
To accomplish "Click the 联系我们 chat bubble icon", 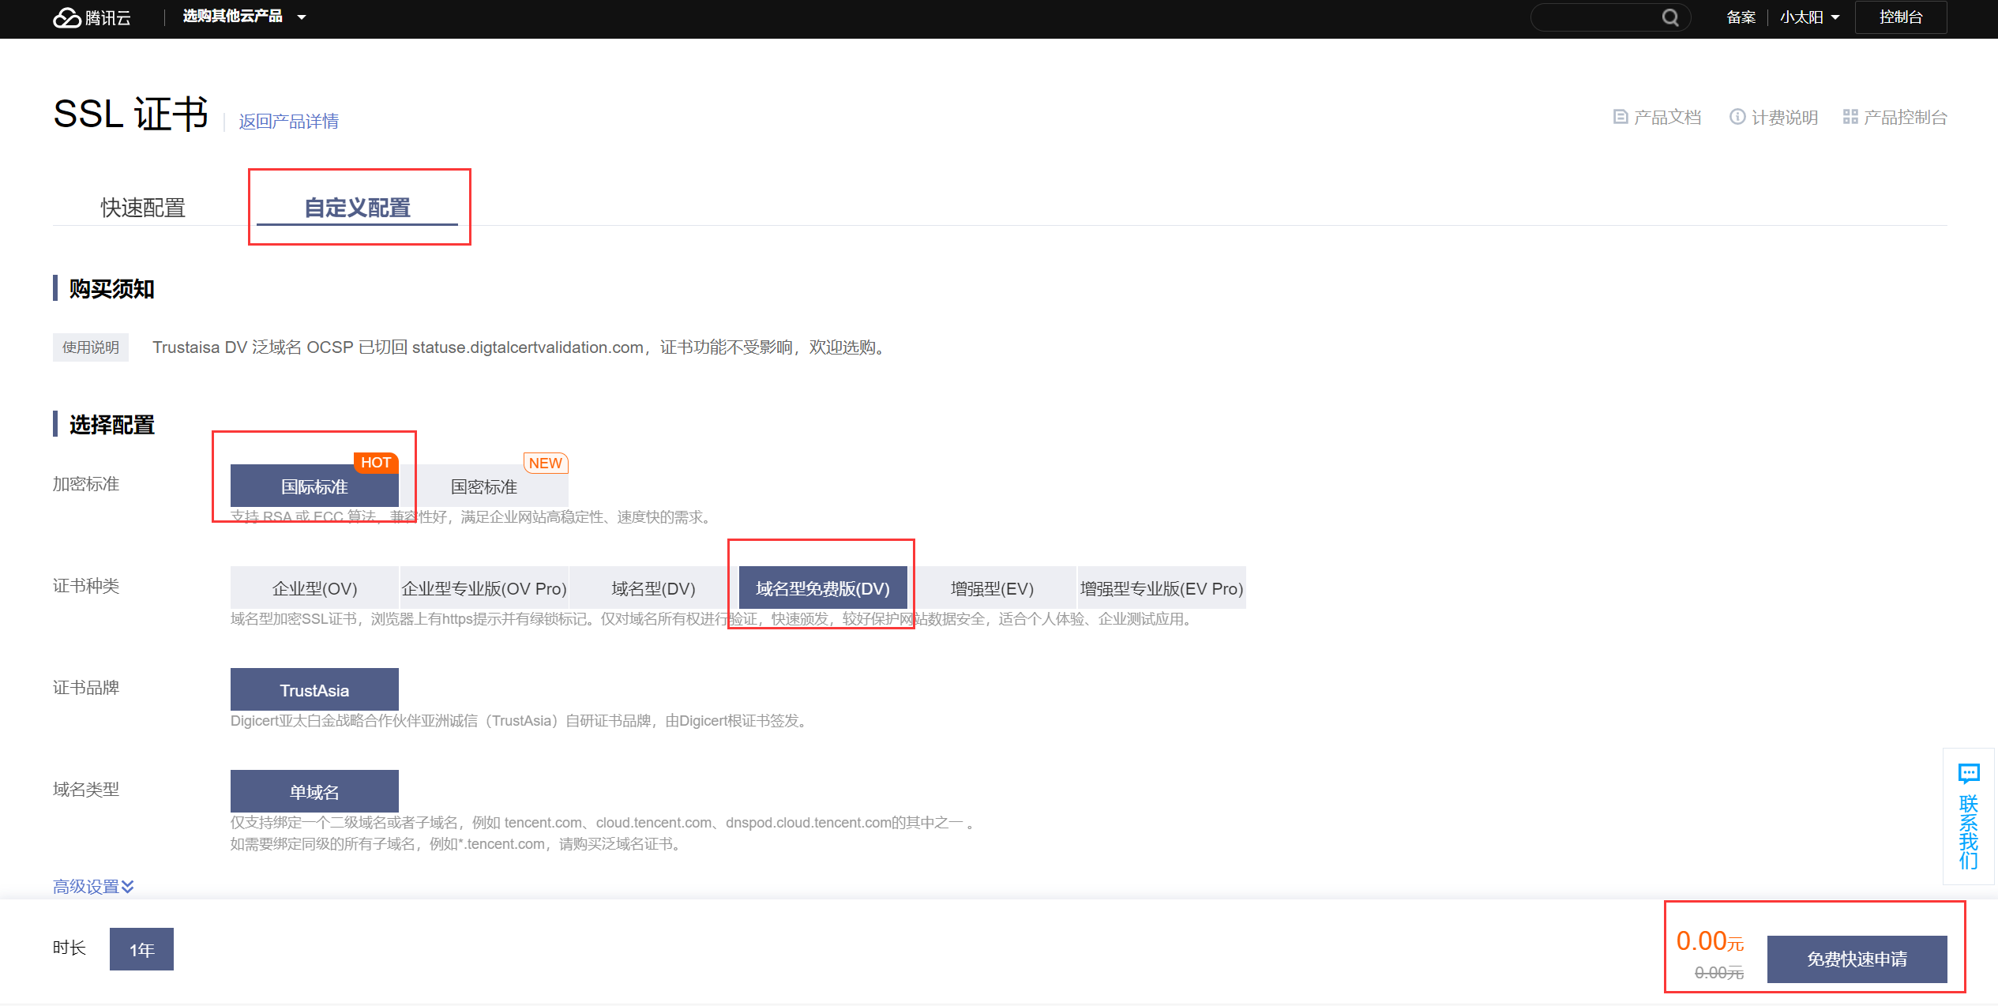I will (x=1968, y=773).
